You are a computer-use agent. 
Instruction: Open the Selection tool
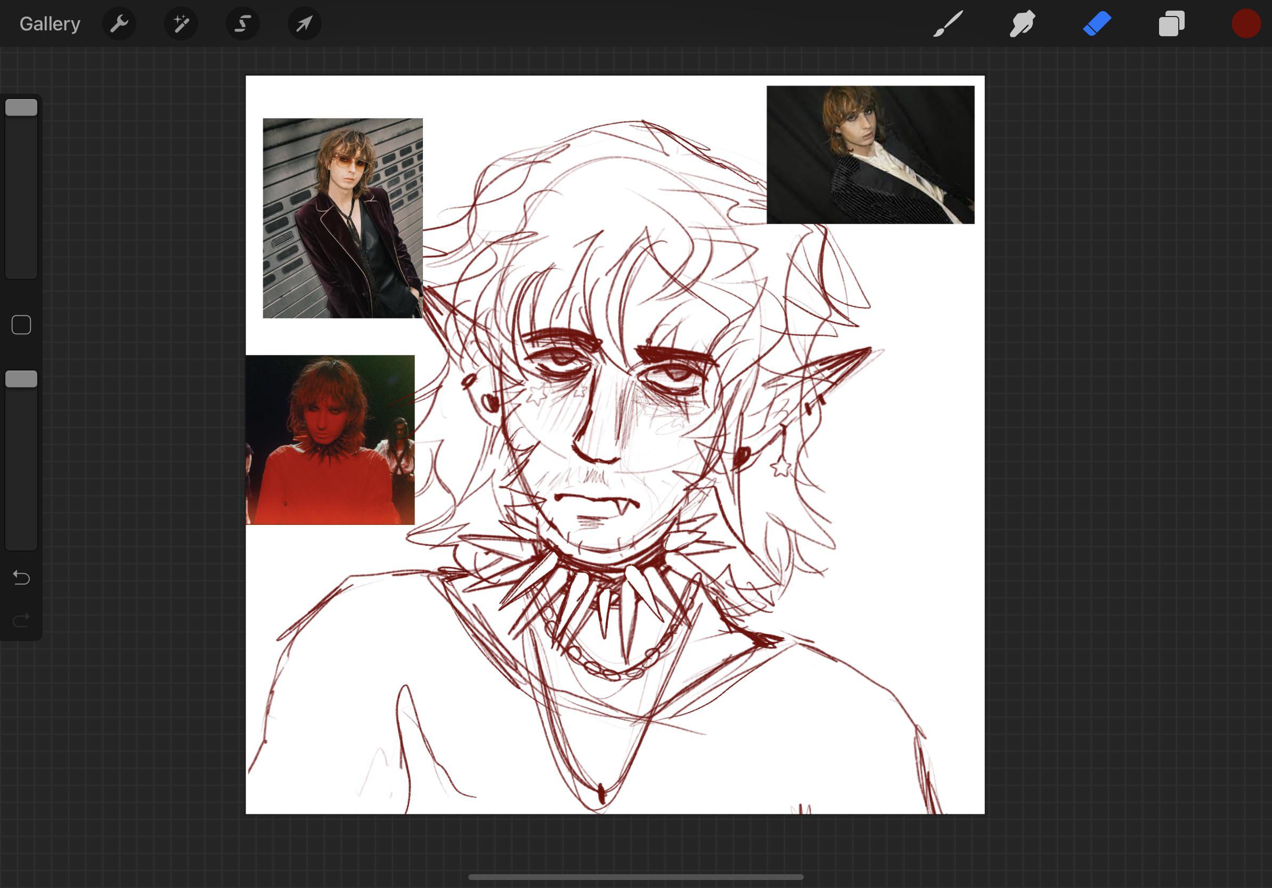click(243, 23)
